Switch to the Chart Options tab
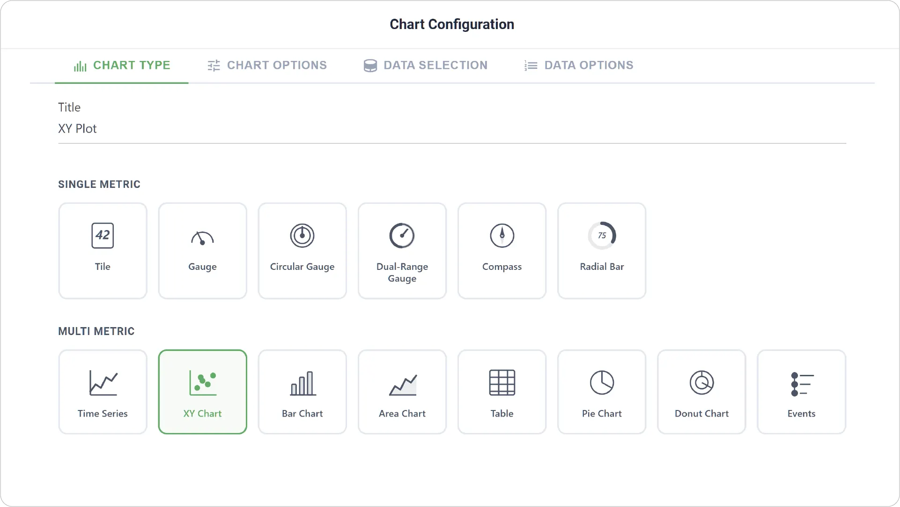The width and height of the screenshot is (900, 507). click(267, 66)
